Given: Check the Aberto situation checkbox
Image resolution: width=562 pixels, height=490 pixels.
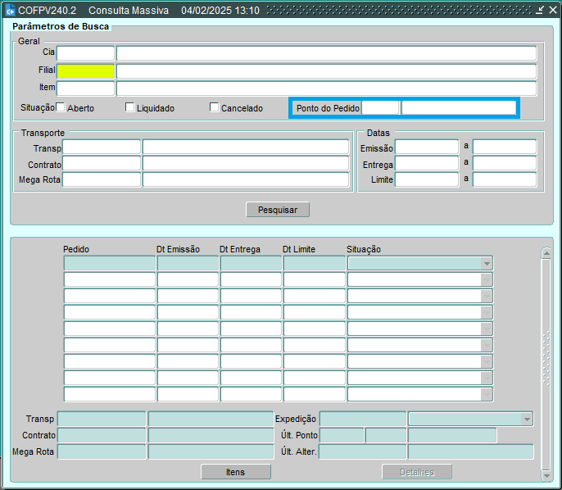Looking at the screenshot, I should pyautogui.click(x=61, y=107).
